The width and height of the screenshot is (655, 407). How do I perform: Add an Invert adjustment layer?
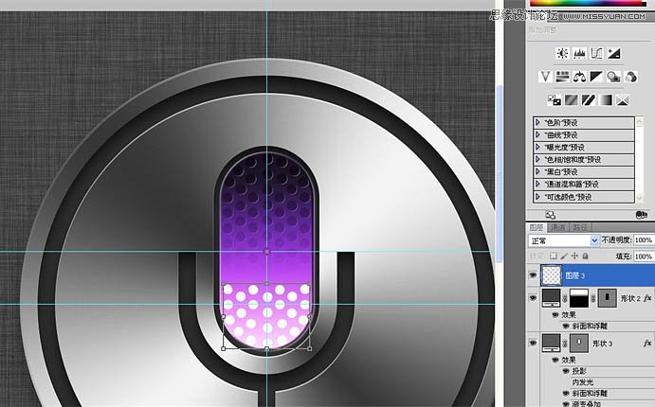[x=555, y=100]
